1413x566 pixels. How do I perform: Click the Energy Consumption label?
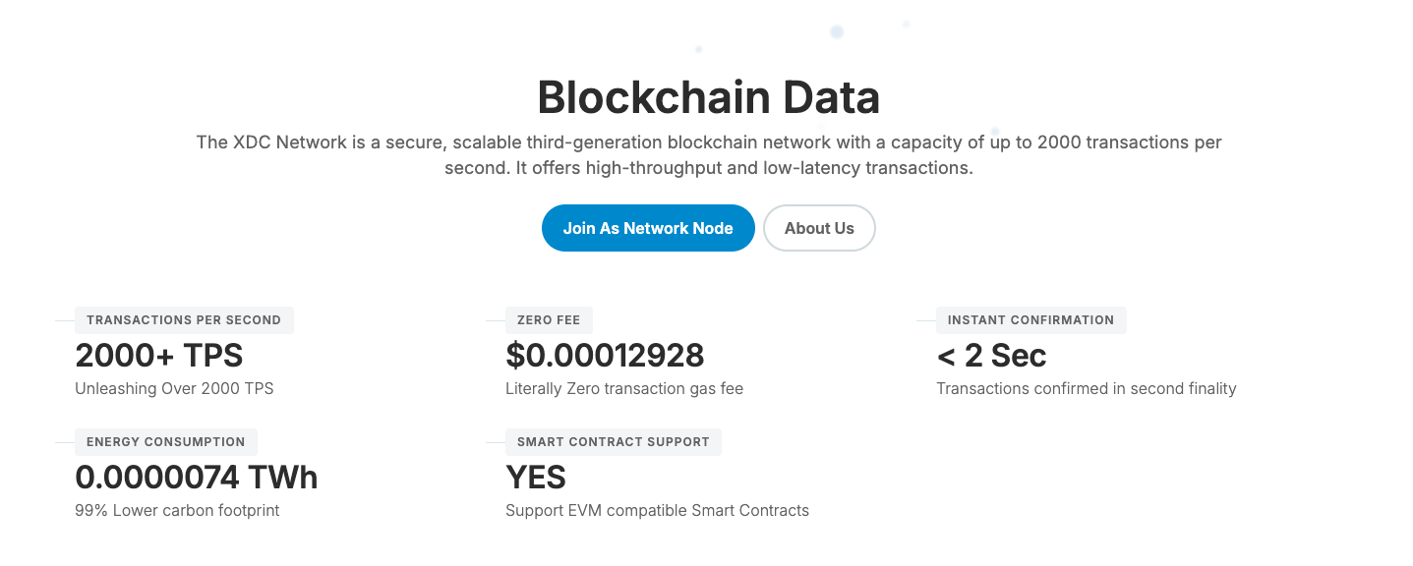tap(166, 442)
